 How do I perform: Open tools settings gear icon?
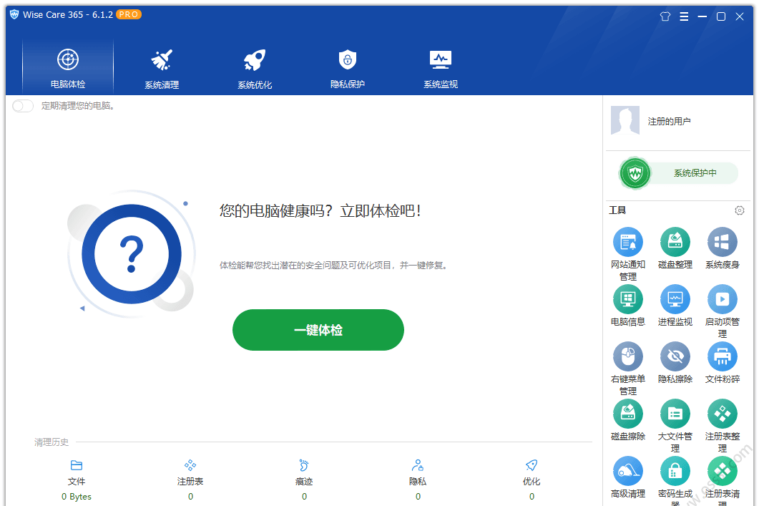coord(739,210)
